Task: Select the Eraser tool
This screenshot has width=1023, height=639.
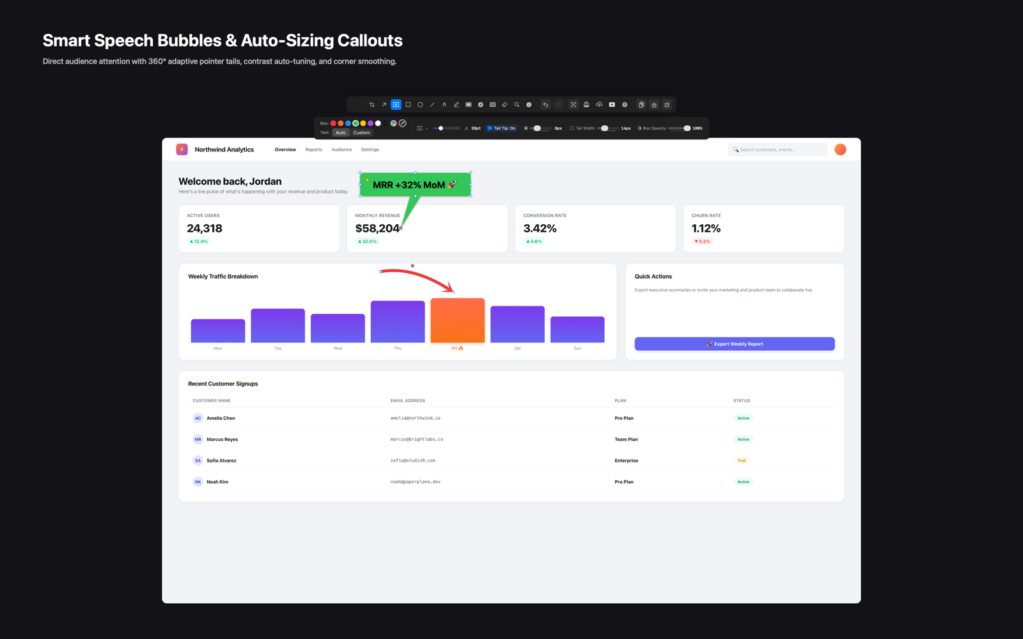Action: pos(504,105)
